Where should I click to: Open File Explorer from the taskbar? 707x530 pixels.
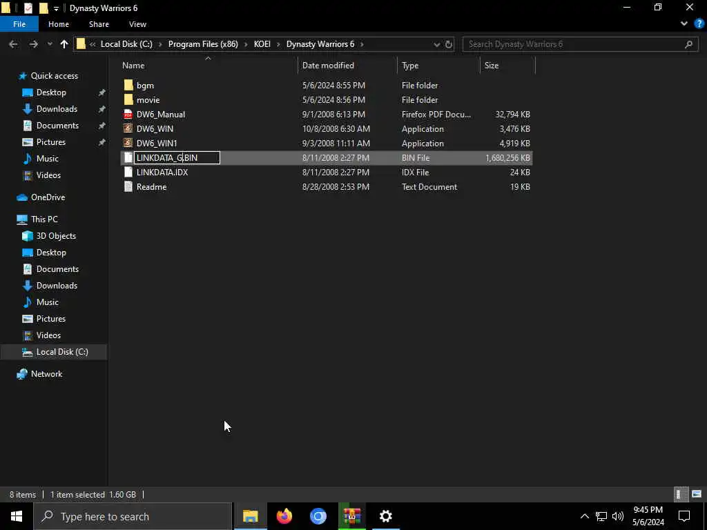pos(250,516)
